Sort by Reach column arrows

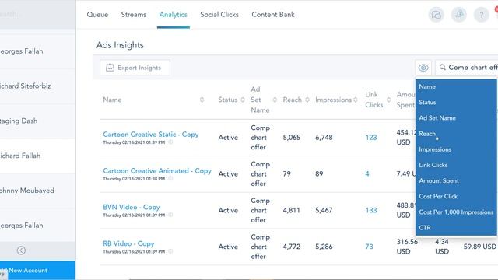pos(307,100)
